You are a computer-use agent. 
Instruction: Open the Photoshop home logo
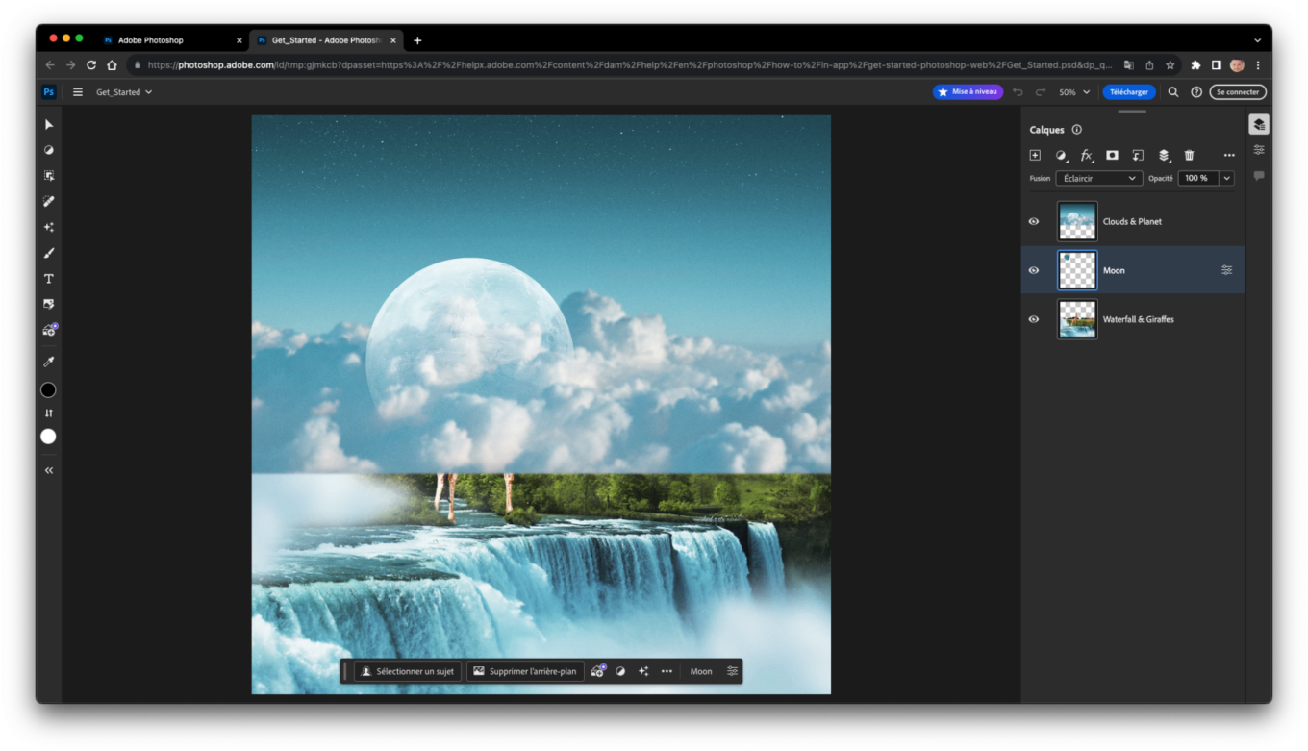[49, 92]
